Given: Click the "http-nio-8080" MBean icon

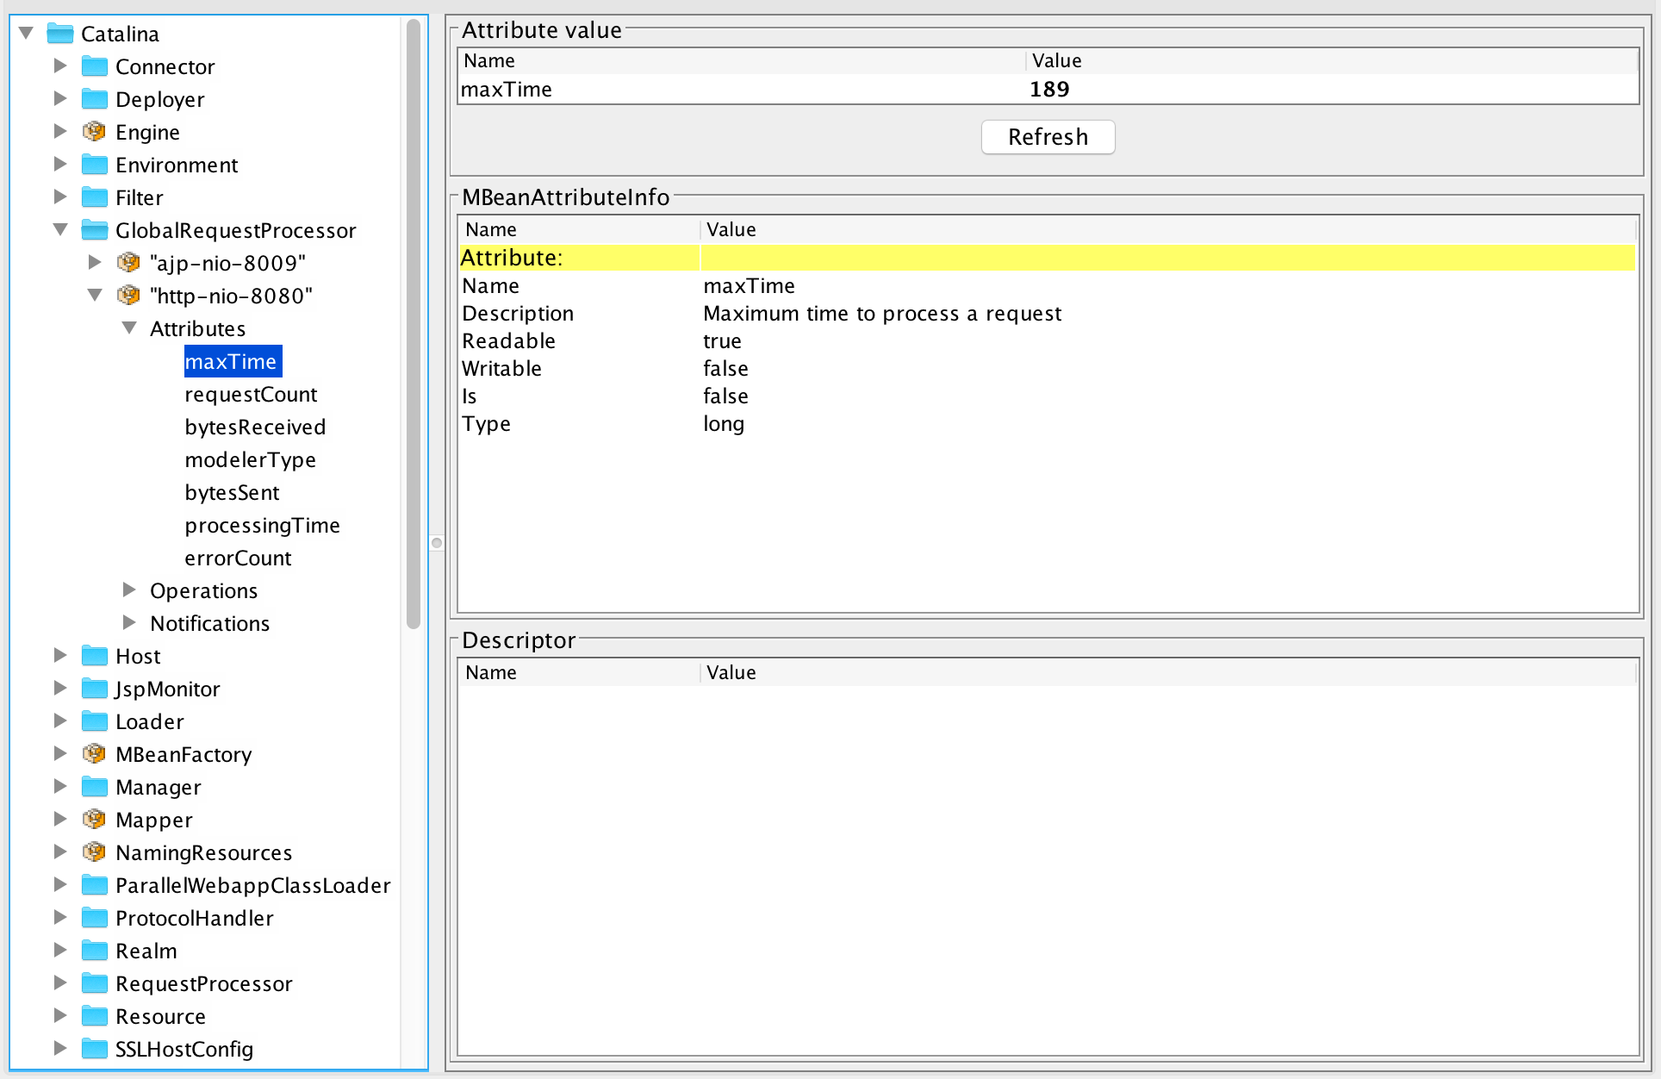Looking at the screenshot, I should click(128, 296).
